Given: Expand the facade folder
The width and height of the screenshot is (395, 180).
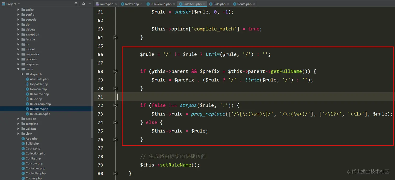Looking at the screenshot, I should click(18, 39).
